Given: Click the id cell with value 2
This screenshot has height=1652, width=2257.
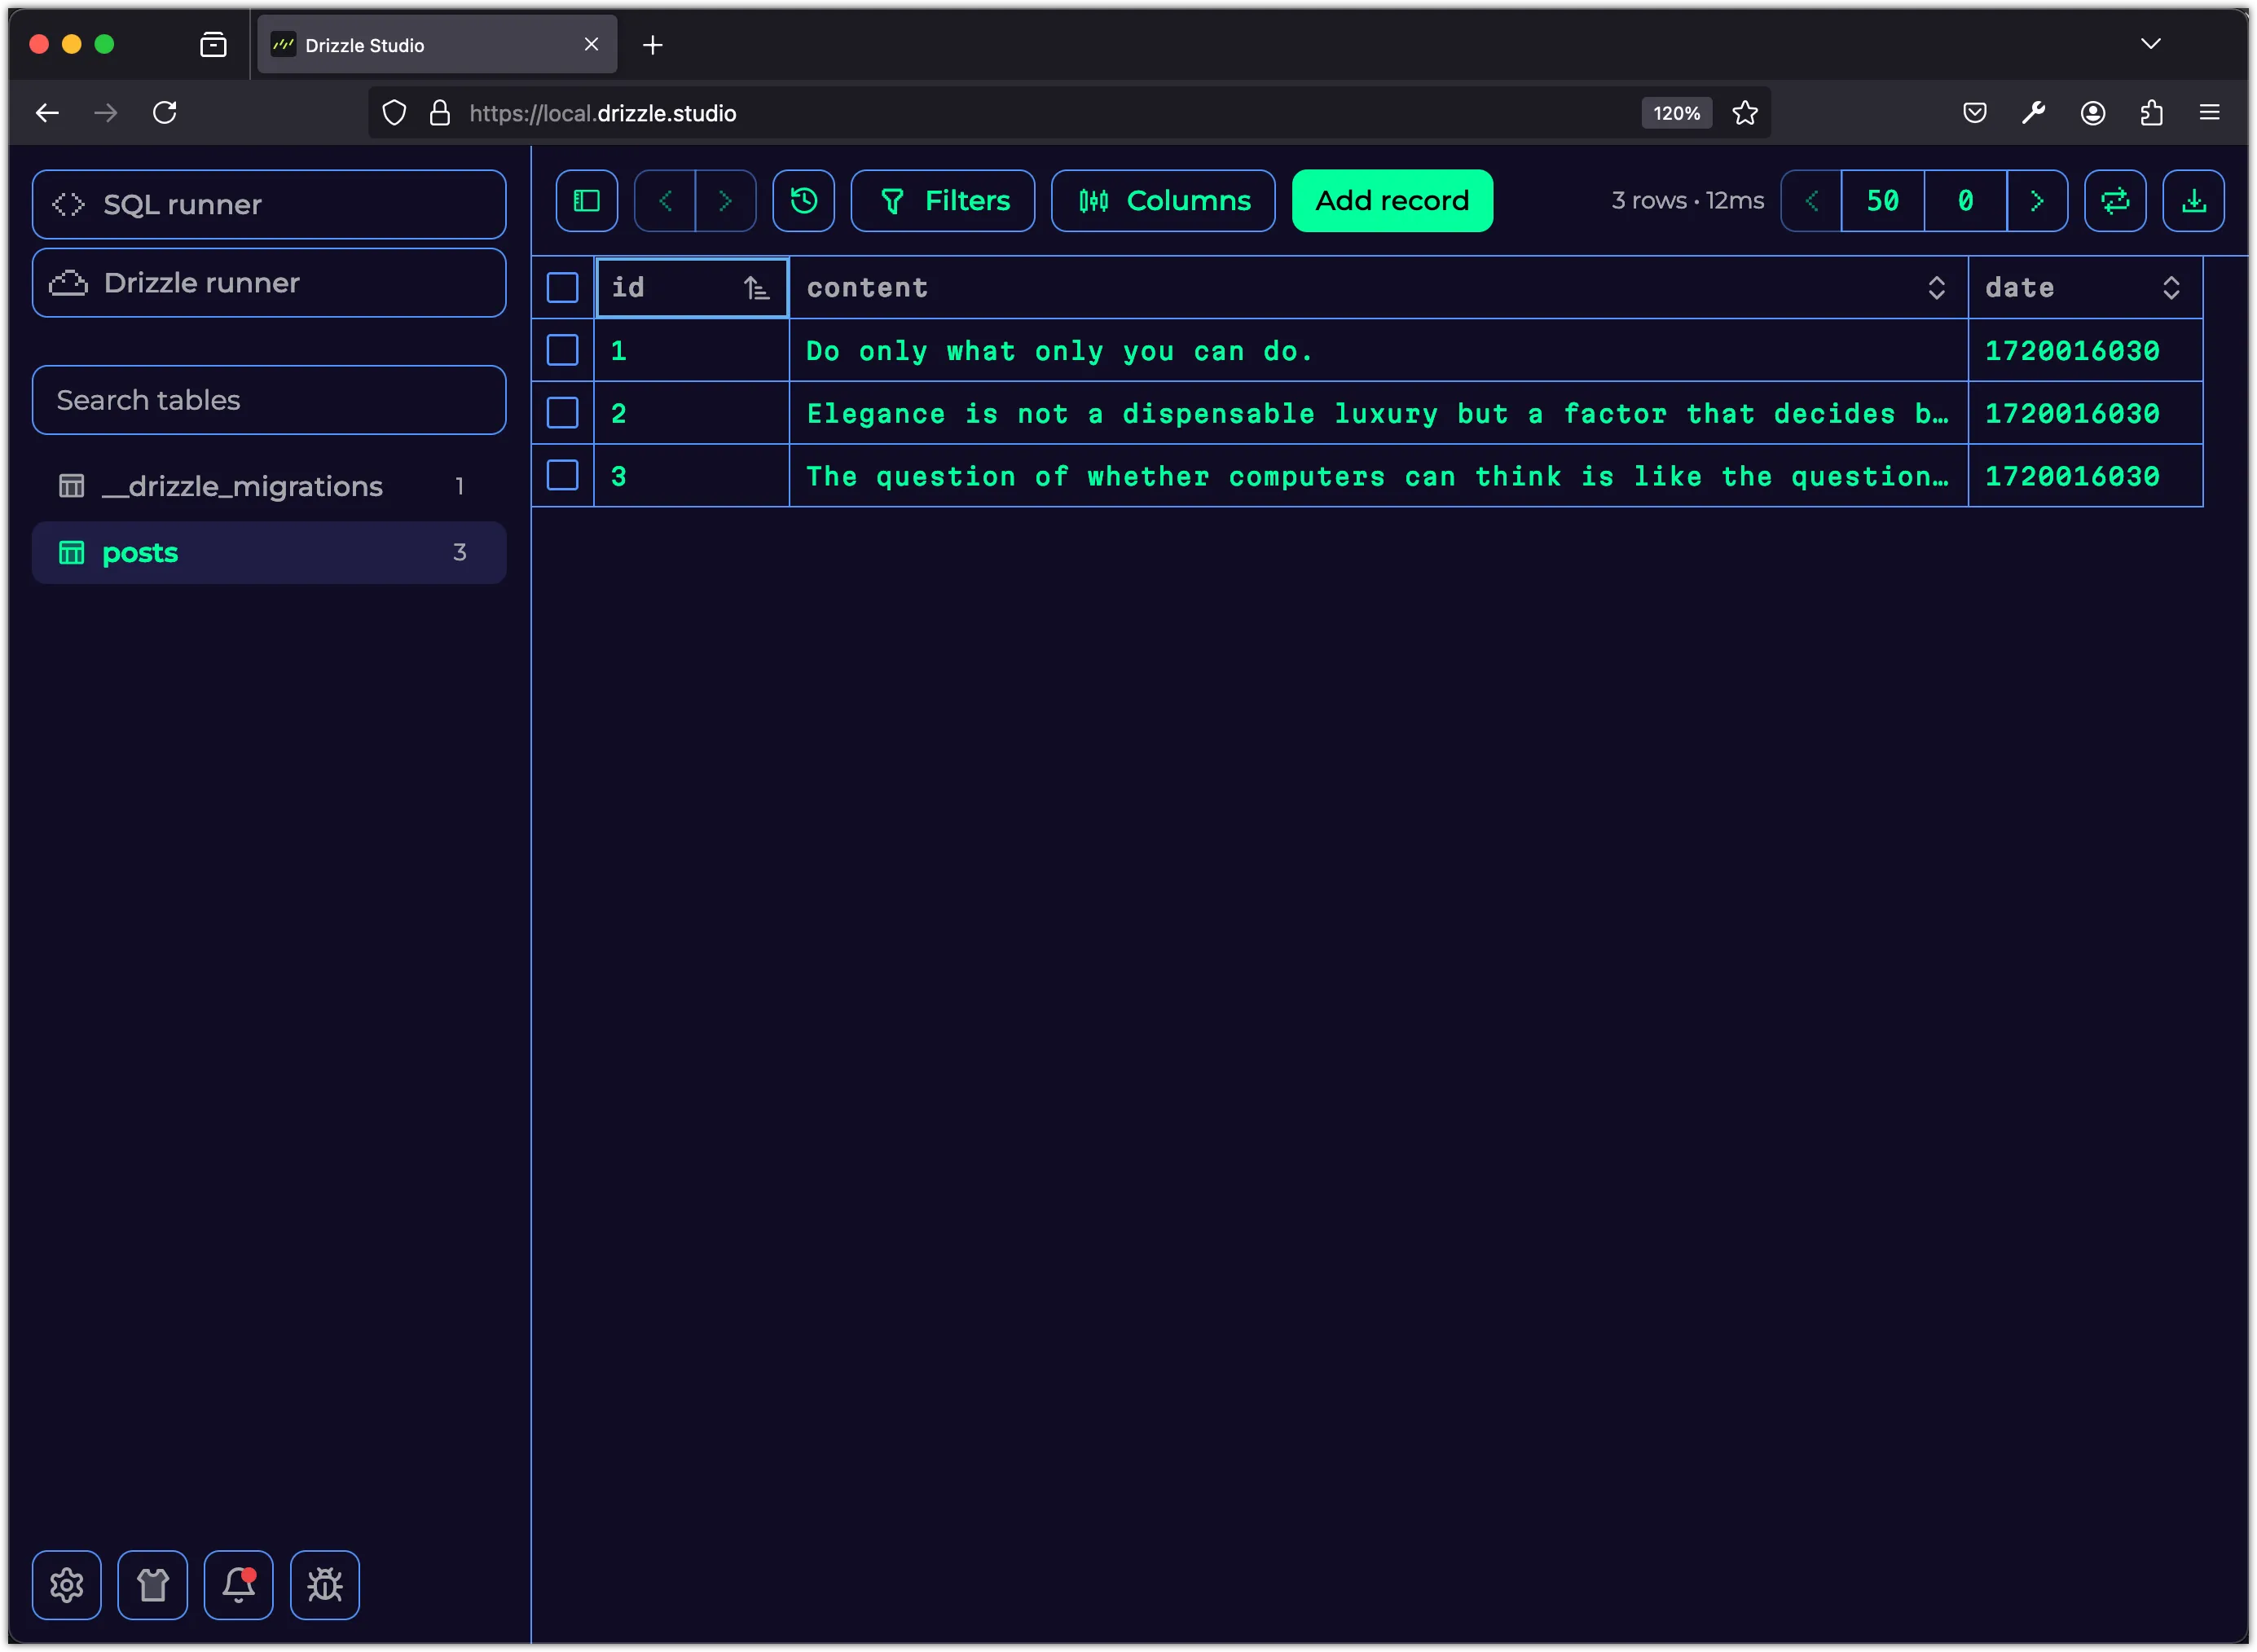Looking at the screenshot, I should [x=692, y=413].
